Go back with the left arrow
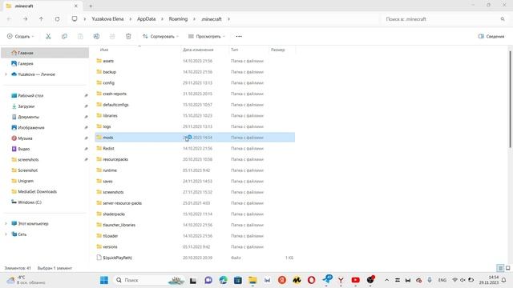Viewport: 513px width, 288px height. 9,19
